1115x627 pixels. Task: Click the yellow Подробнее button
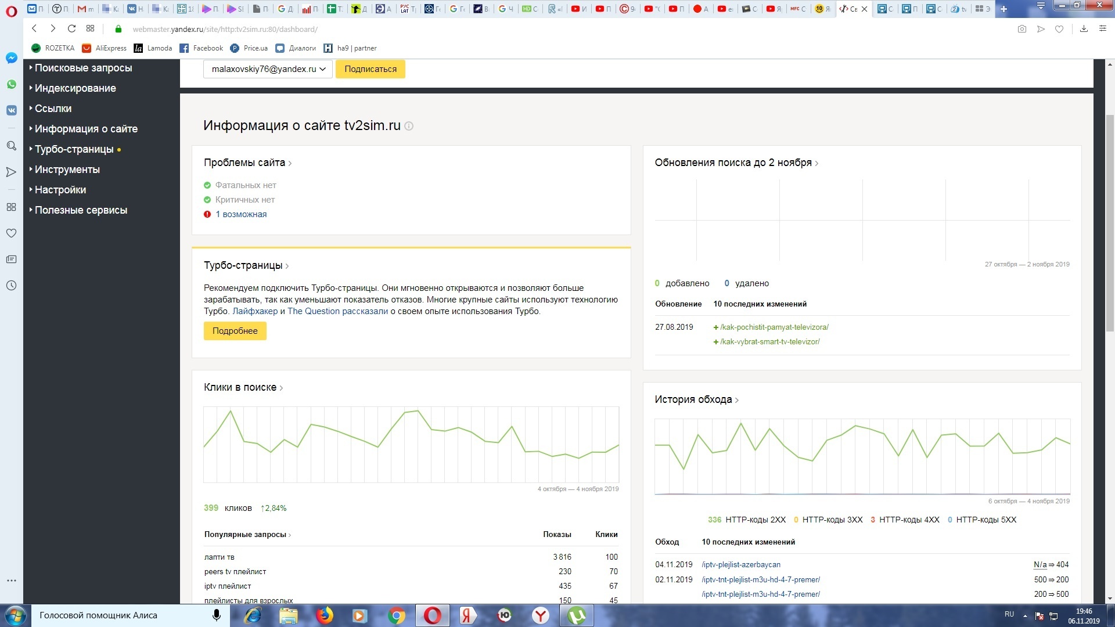coord(235,331)
